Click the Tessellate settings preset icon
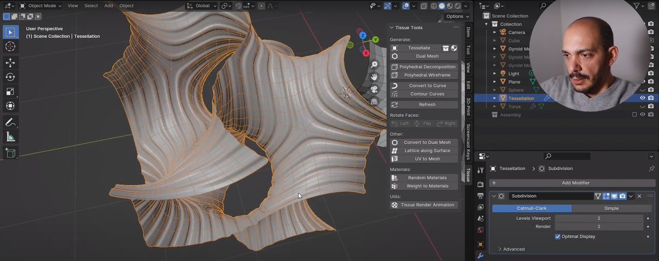Viewport: 659px width, 261px height. coord(446,48)
